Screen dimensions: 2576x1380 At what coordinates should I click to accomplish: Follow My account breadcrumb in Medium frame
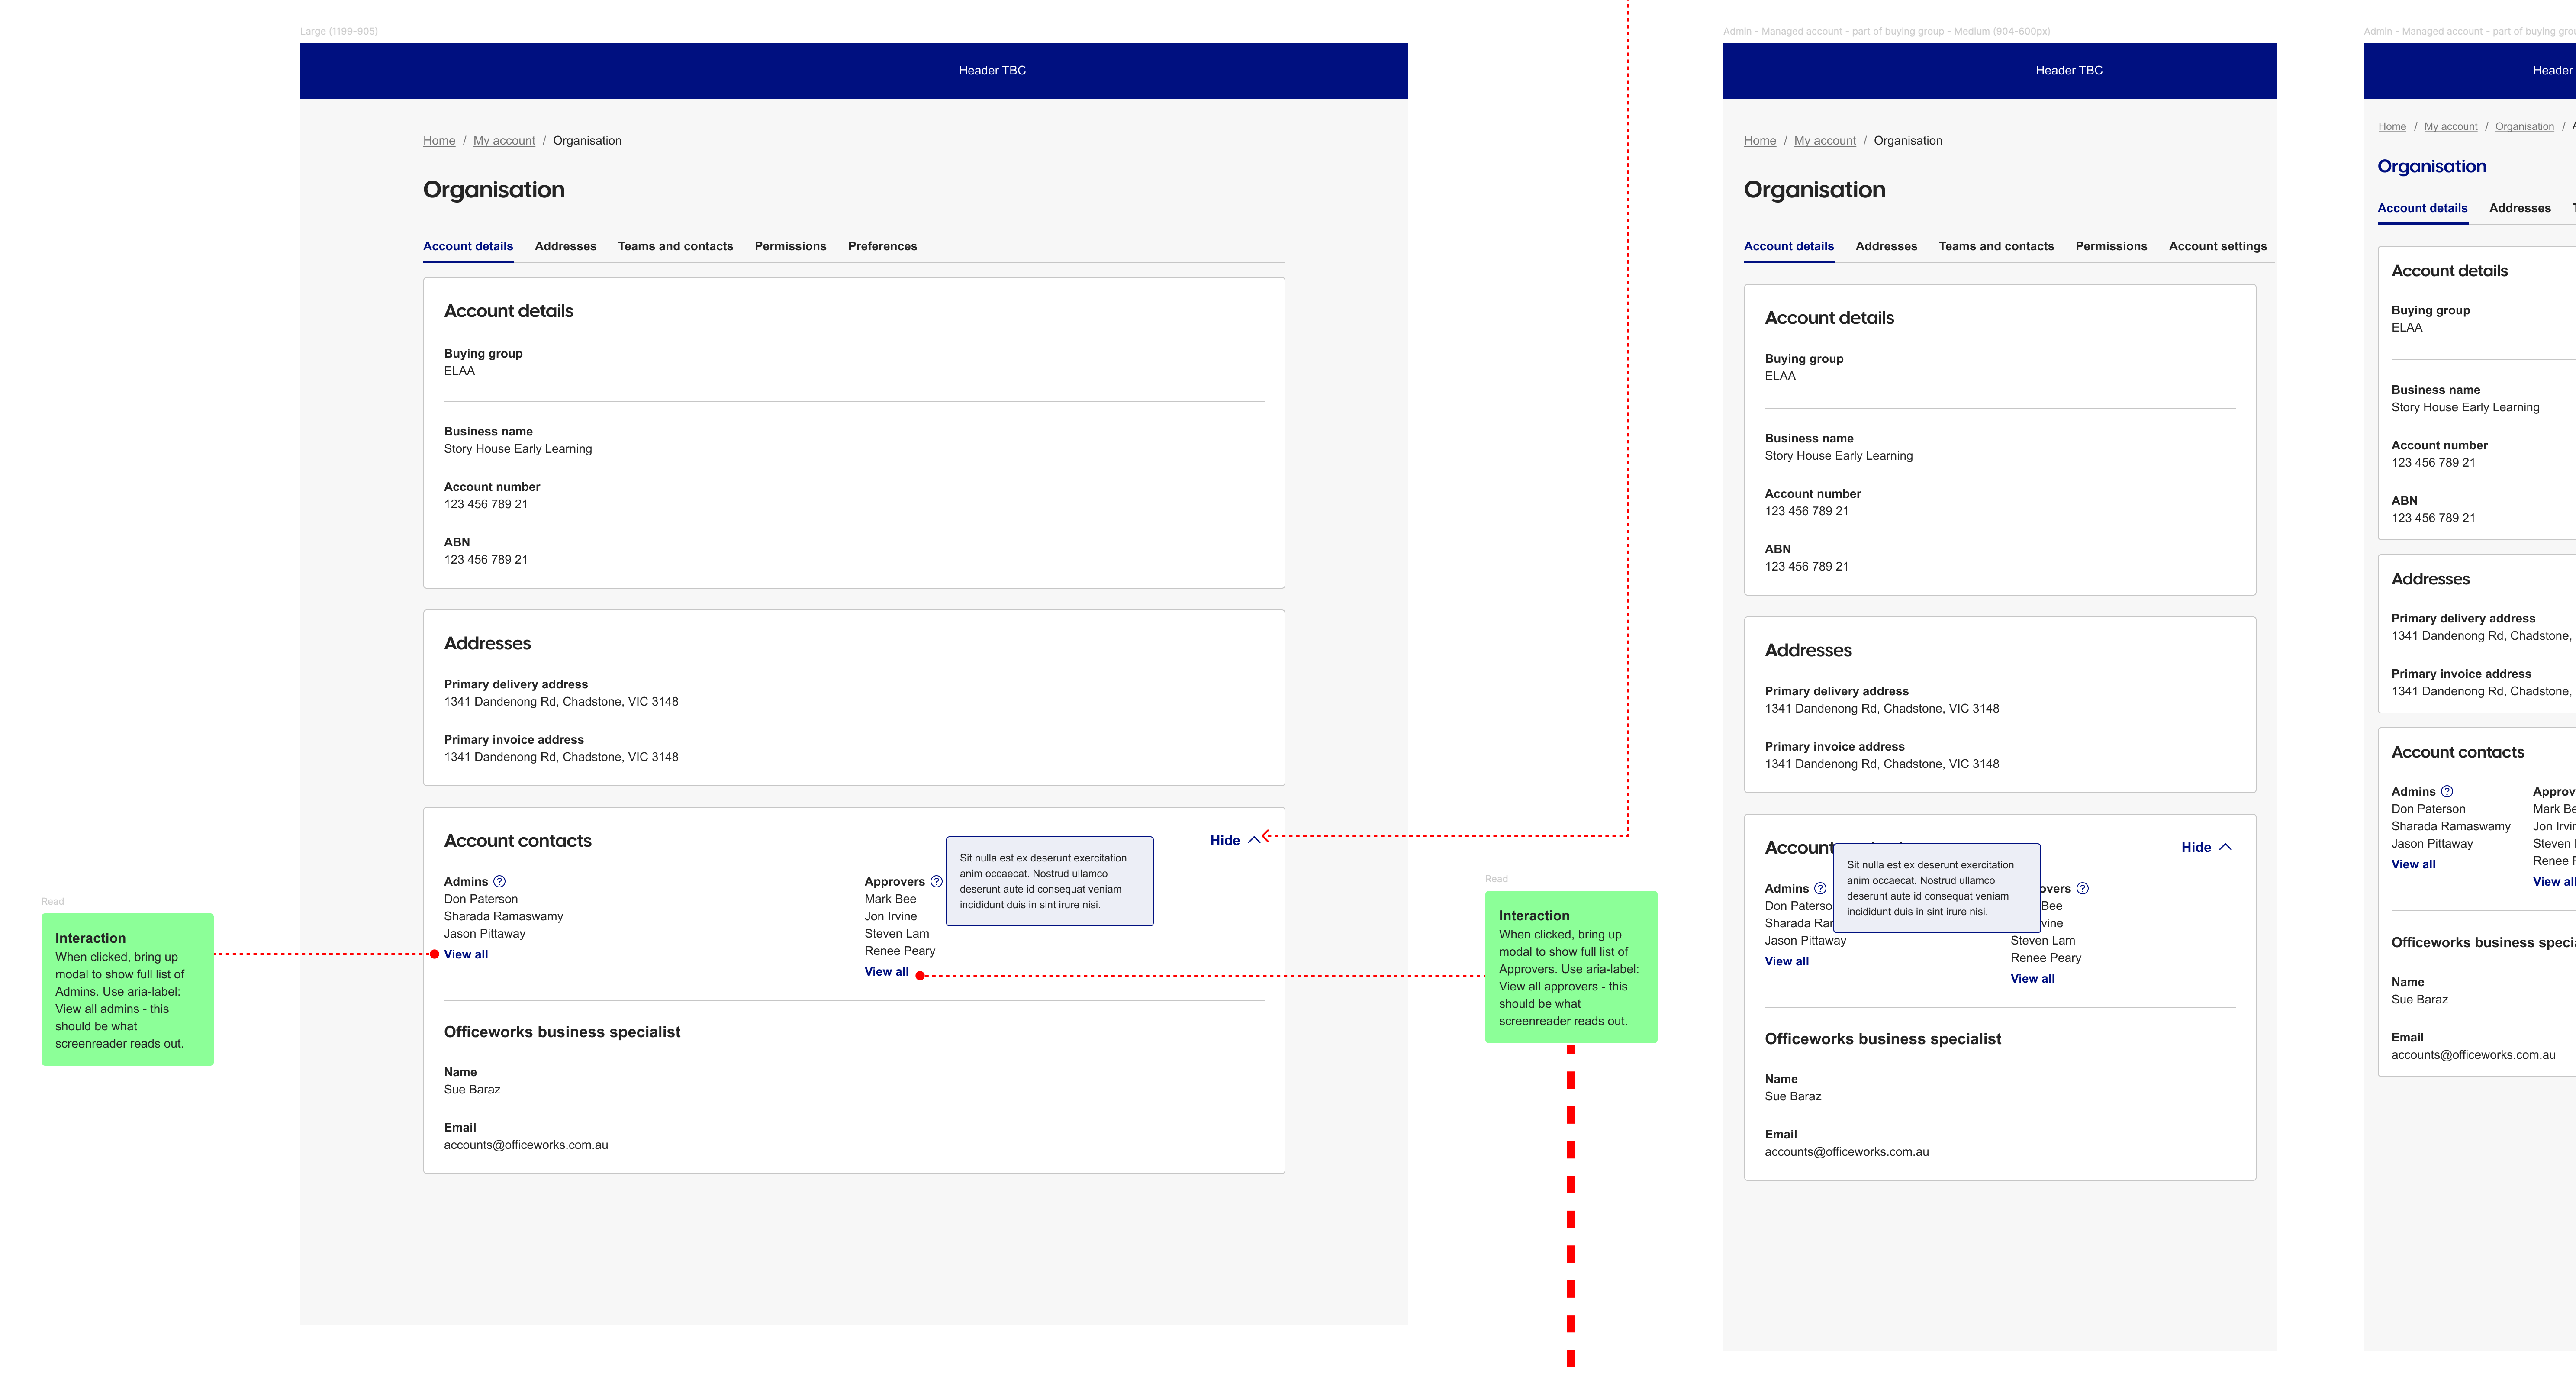coord(1825,141)
